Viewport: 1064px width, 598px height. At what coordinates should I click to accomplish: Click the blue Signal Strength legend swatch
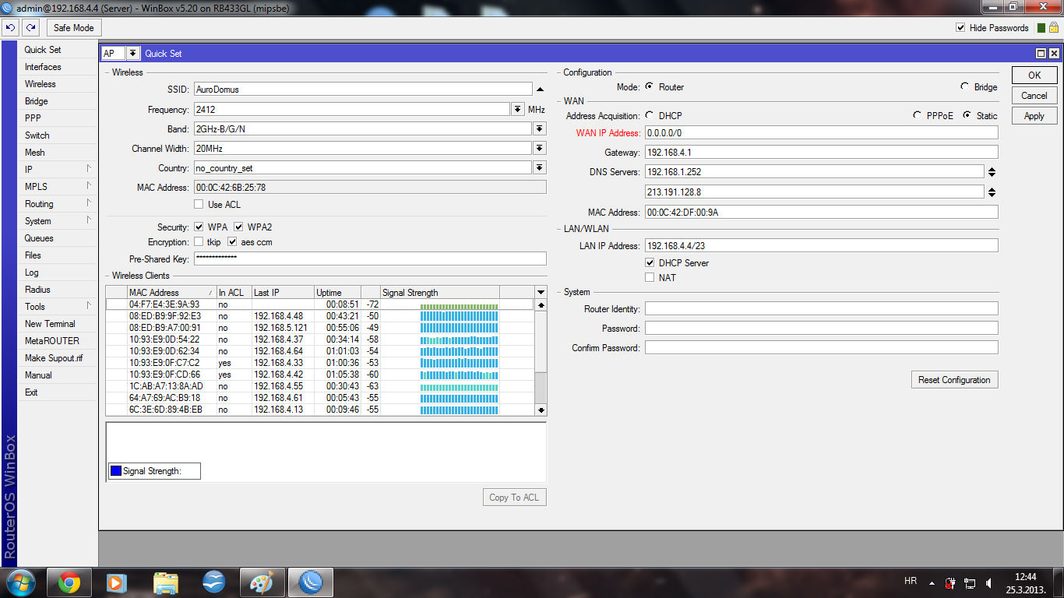click(x=116, y=471)
